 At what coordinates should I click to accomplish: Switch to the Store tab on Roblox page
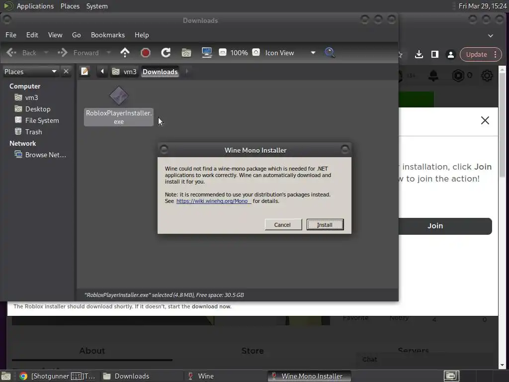pos(252,351)
